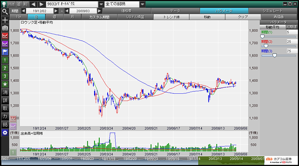Toggle USドル換算 dollar conversion
This screenshot has height=166, width=299.
coord(135,17)
